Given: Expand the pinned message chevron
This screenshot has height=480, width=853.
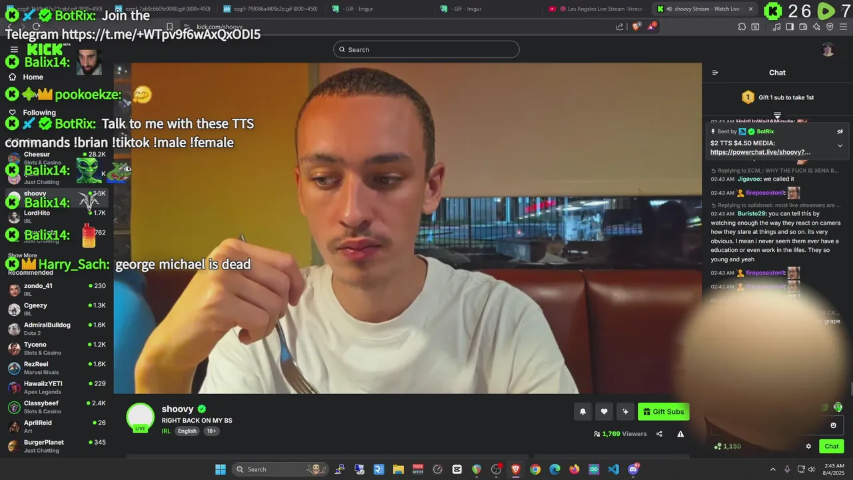Looking at the screenshot, I should tap(840, 145).
